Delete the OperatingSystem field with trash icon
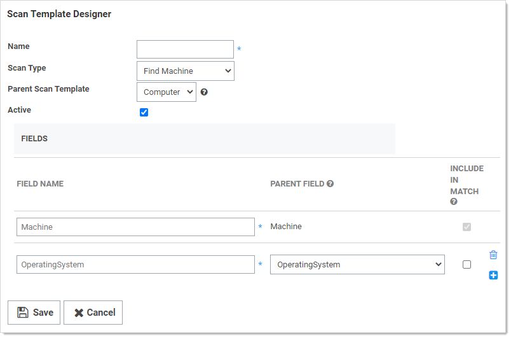Screen dimensions: 511x338 point(493,255)
